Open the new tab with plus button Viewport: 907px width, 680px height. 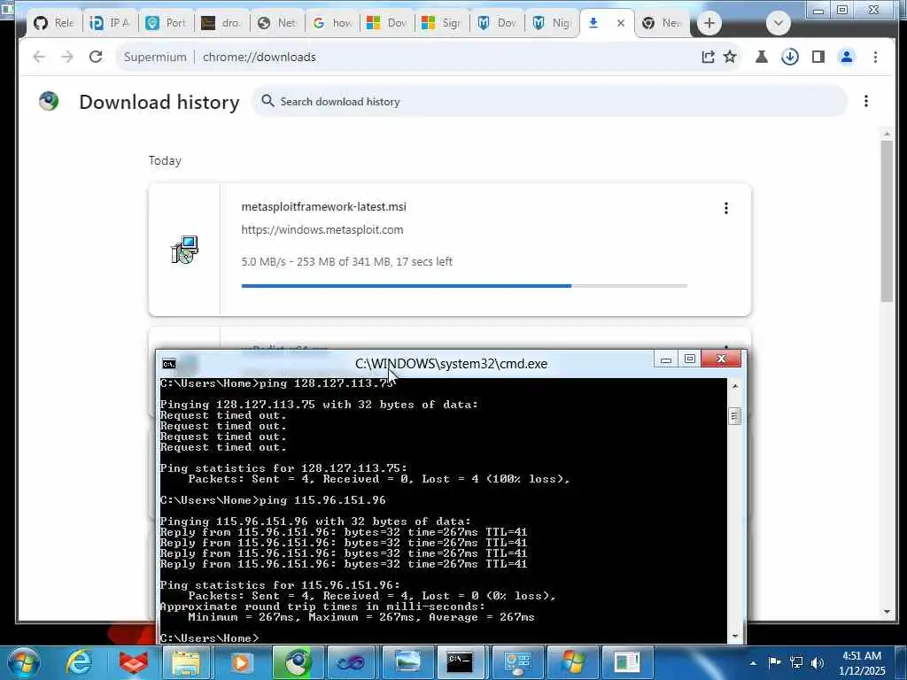pos(709,23)
